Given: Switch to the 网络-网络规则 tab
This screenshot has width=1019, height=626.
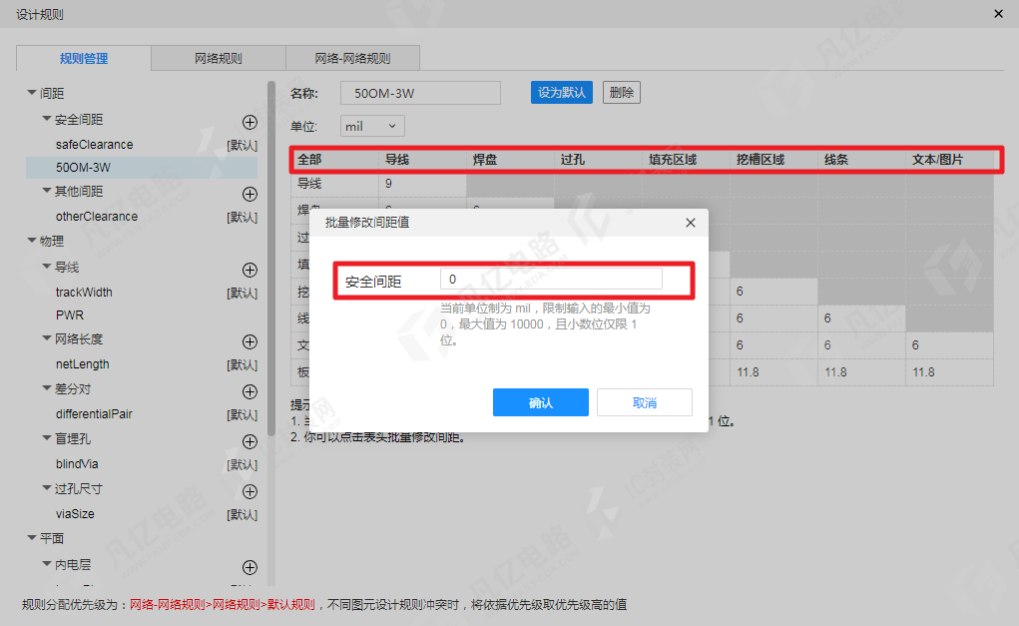Looking at the screenshot, I should (x=353, y=58).
